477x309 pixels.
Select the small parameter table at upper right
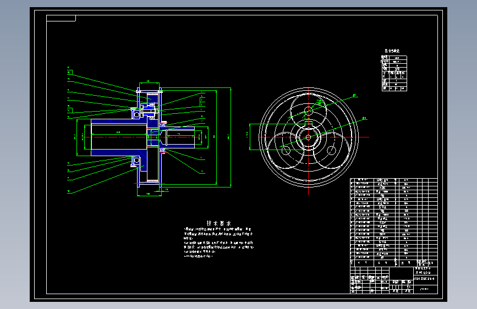tap(394, 73)
